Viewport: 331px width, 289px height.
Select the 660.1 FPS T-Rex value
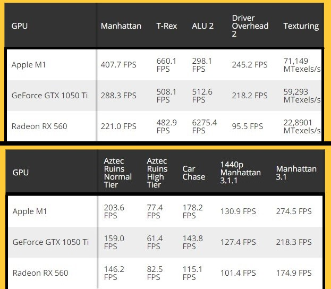166,65
